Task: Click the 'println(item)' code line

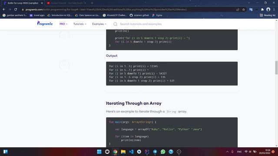Action: pos(131,140)
